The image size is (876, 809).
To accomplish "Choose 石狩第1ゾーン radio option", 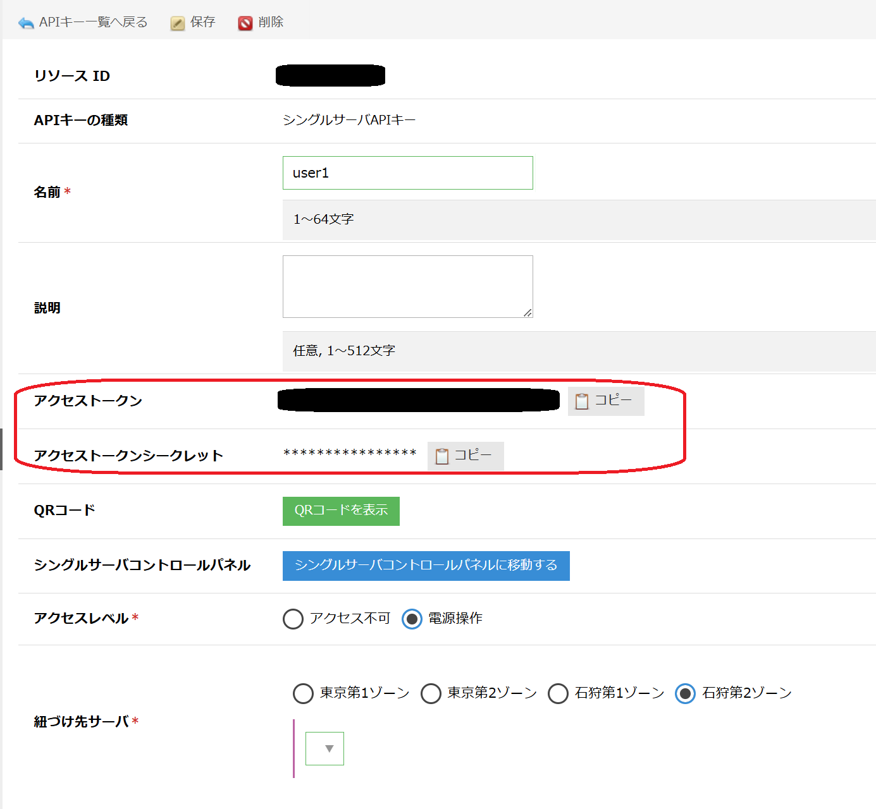I will tap(558, 693).
